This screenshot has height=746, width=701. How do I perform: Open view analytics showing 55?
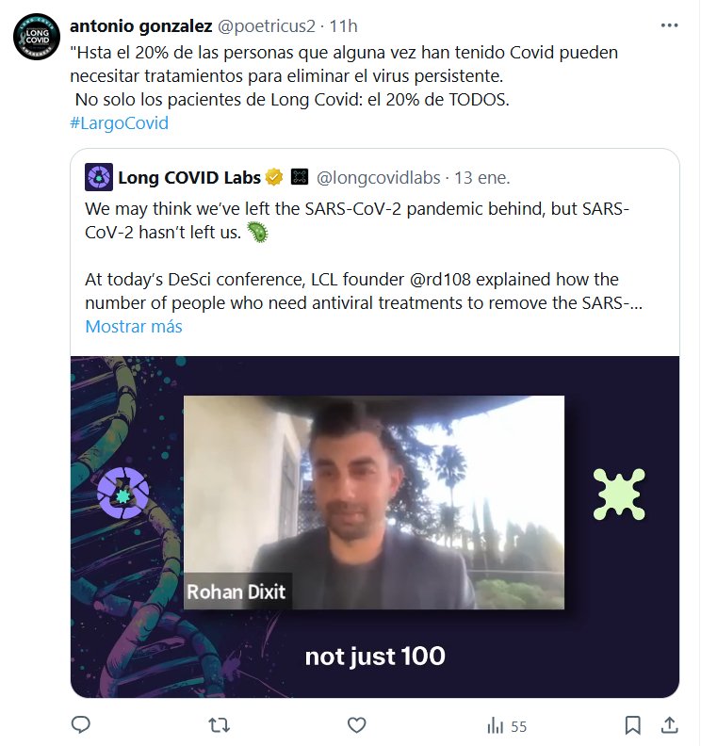[506, 726]
